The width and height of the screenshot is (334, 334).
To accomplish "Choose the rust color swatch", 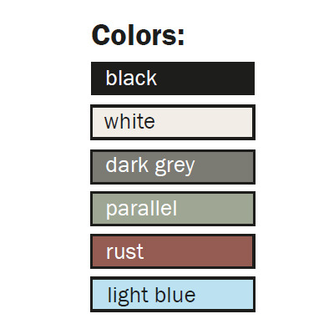I will 173,251.
